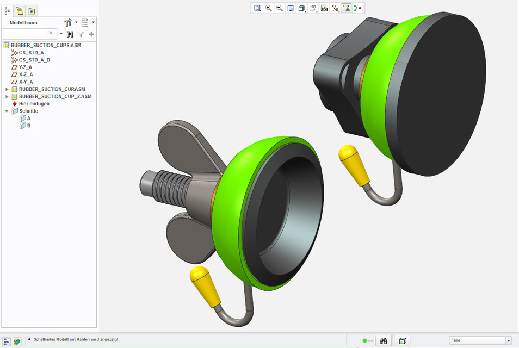Open the Teile dropdown in status bar

pos(507,340)
